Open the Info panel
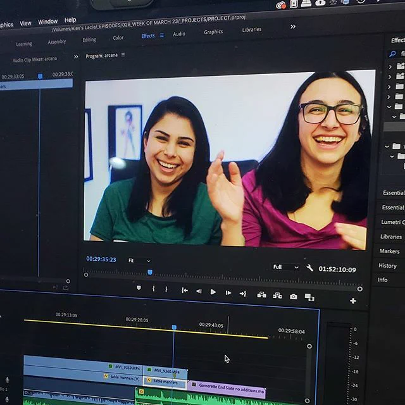 click(382, 280)
